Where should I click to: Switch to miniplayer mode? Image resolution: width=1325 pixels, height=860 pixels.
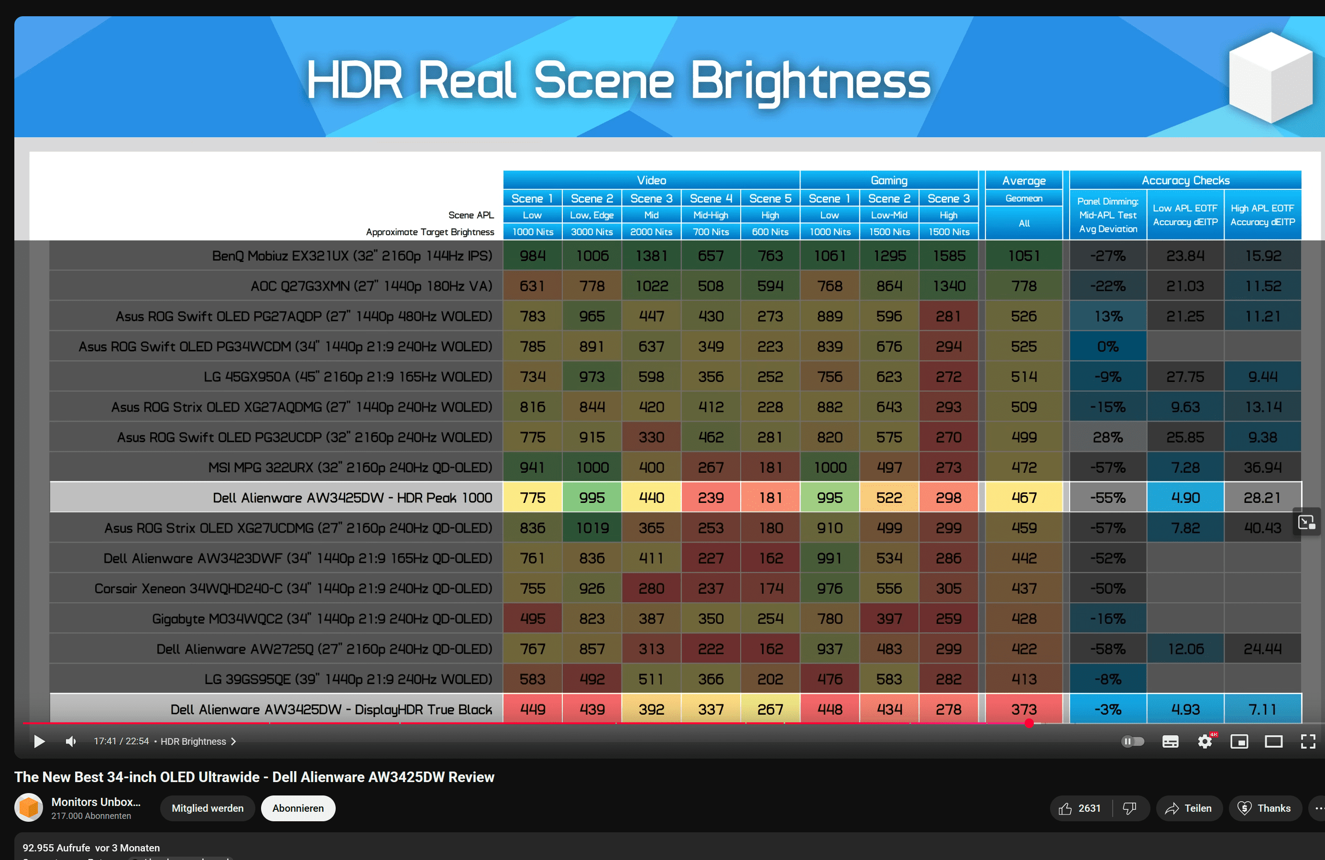tap(1239, 741)
